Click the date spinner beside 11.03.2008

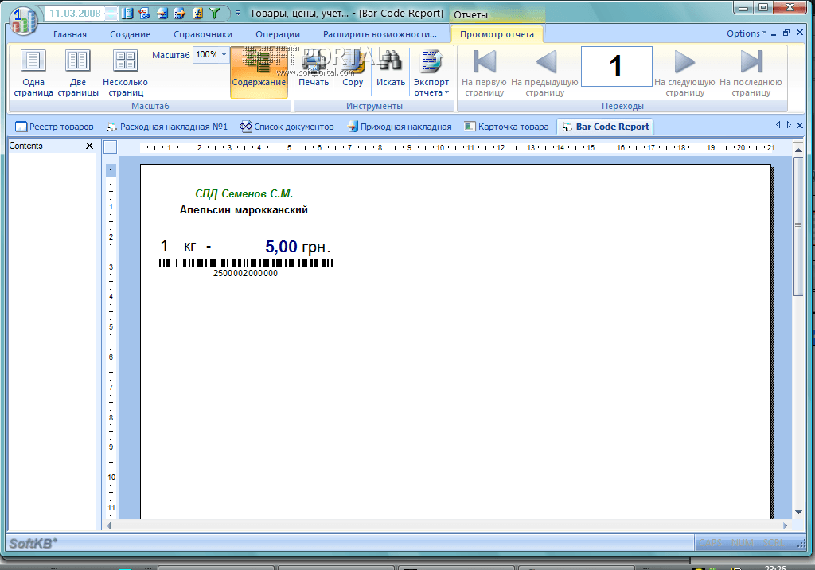(x=111, y=14)
